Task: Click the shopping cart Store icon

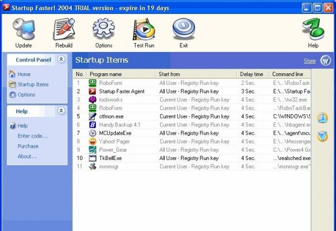Action: (325, 60)
